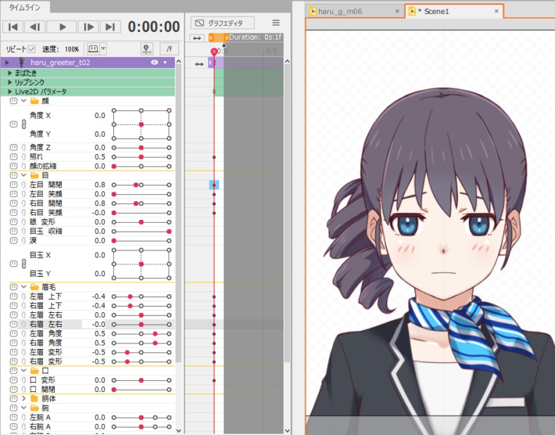Select the タイムライン panel tab
555x435 pixels.
click(25, 7)
